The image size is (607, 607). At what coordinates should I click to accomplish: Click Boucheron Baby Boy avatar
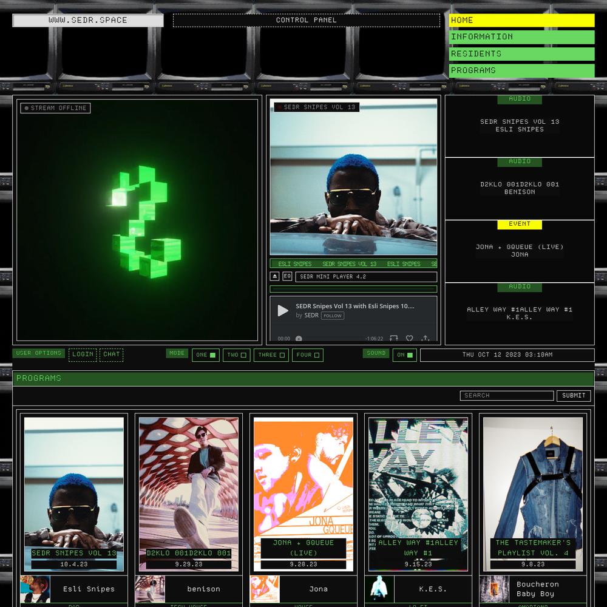[x=494, y=589]
